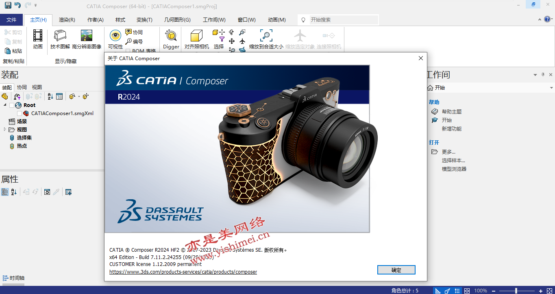Toggle categorized view in properties toolbar
Screen dimensions: 555x294
(x=5, y=192)
